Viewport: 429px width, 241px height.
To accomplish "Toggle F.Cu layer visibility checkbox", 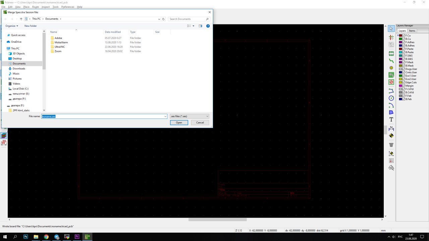I will click(x=404, y=35).
